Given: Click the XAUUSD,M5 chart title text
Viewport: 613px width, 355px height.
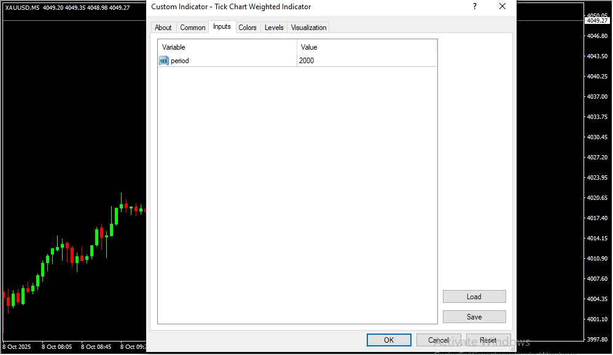Looking at the screenshot, I should point(22,8).
